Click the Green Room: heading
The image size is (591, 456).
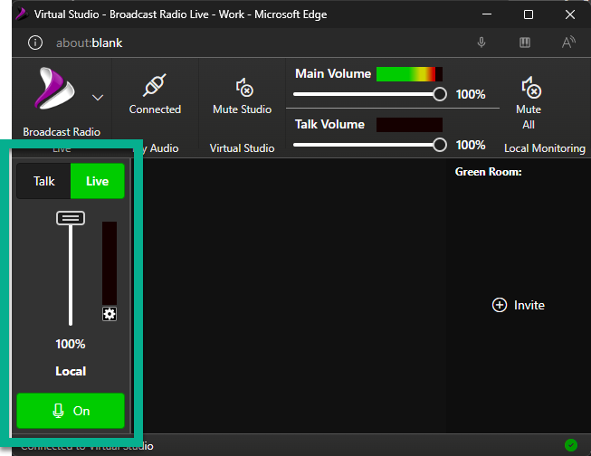tap(488, 172)
